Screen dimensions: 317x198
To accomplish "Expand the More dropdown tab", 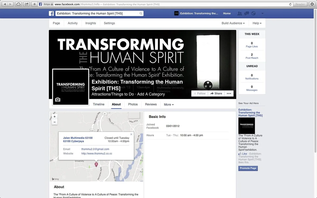I will click(x=169, y=105).
